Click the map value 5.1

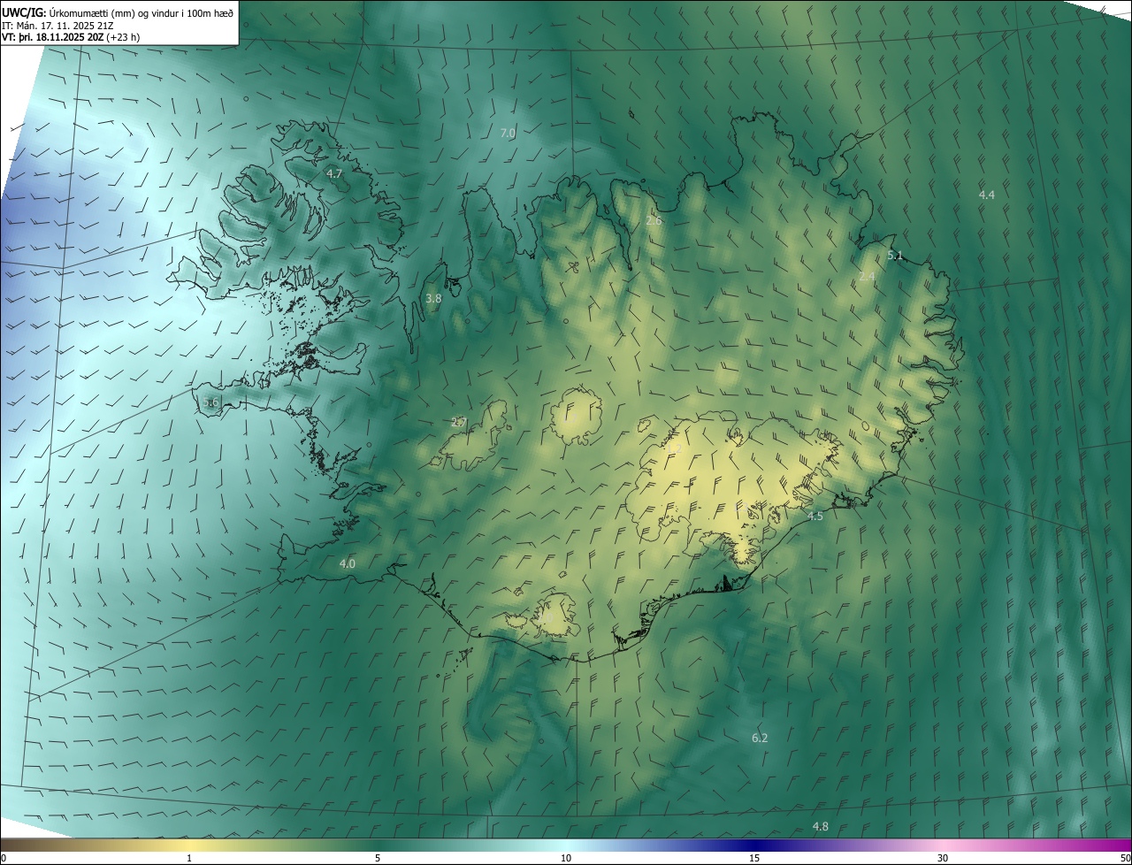[x=895, y=256]
